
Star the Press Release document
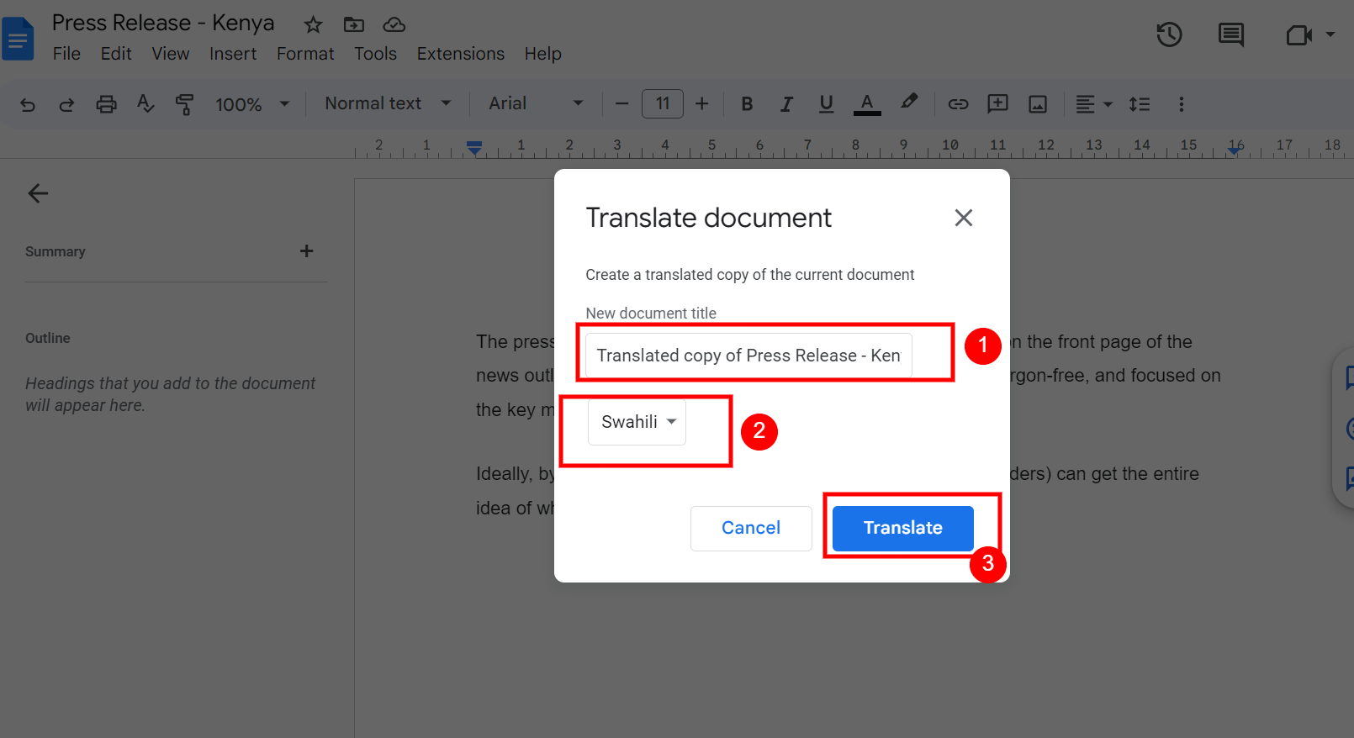[313, 24]
